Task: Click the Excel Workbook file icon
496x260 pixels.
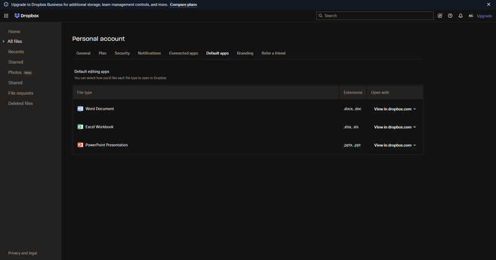Action: pos(80,127)
